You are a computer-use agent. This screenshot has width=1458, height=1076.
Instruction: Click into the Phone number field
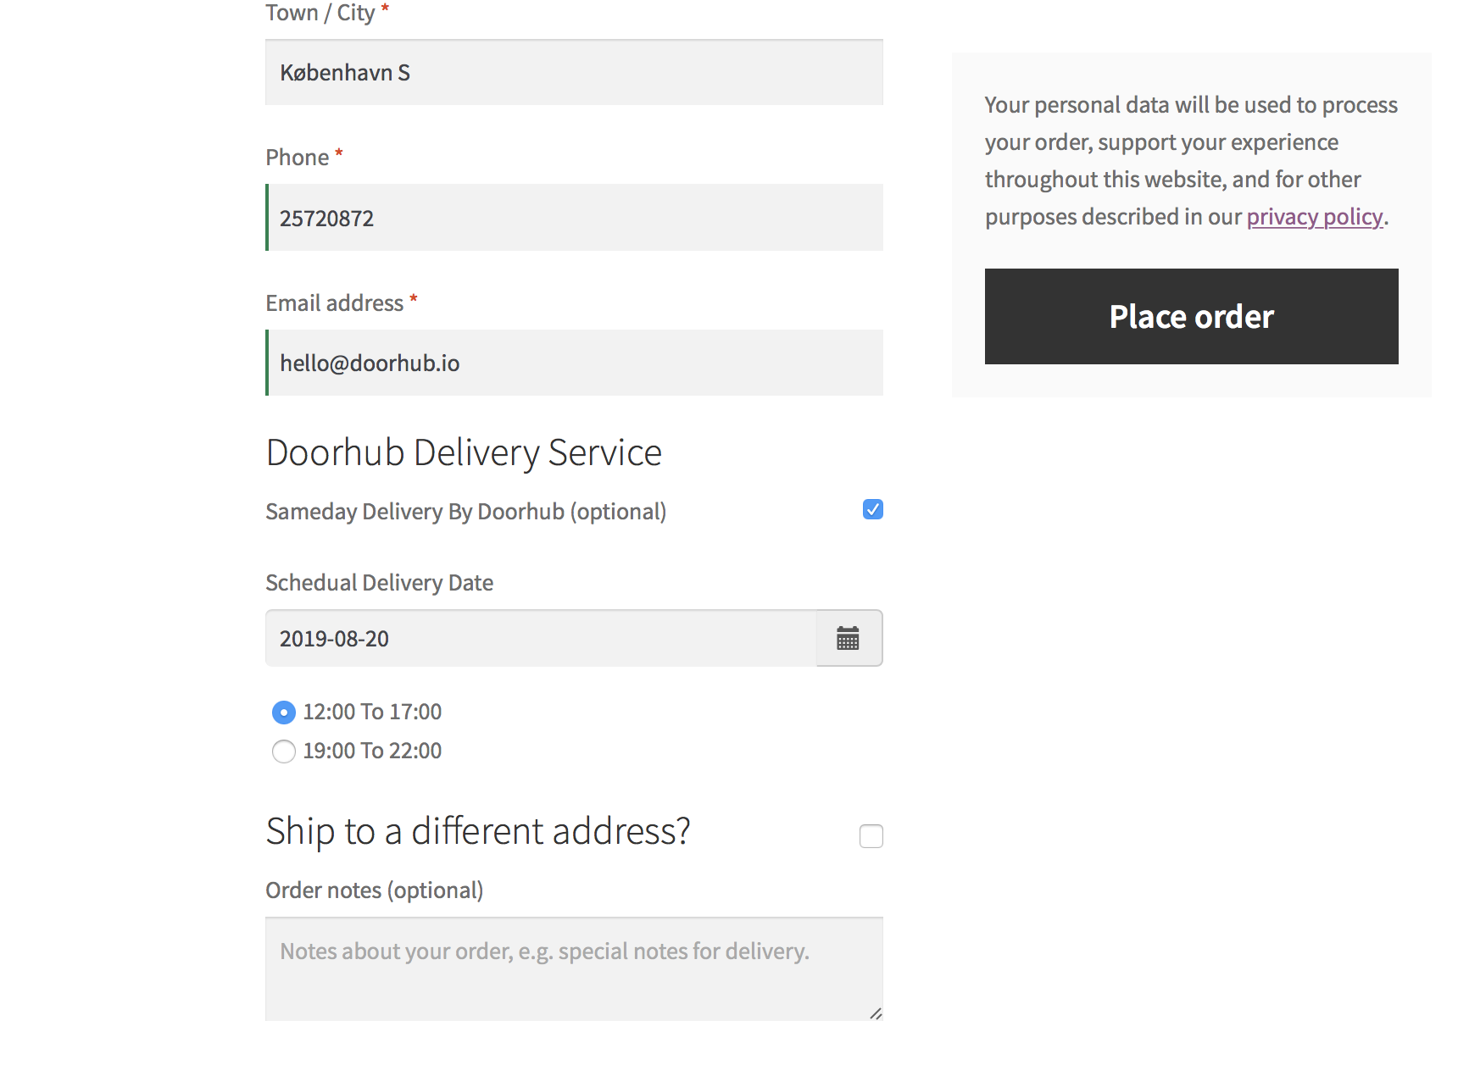tap(574, 218)
